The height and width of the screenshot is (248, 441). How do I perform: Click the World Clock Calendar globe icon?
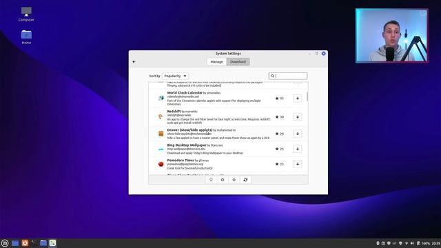(x=161, y=98)
